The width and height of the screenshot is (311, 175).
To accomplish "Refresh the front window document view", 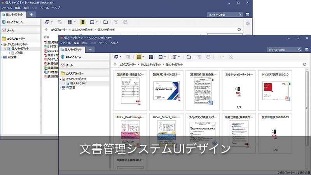I will [x=304, y=65].
